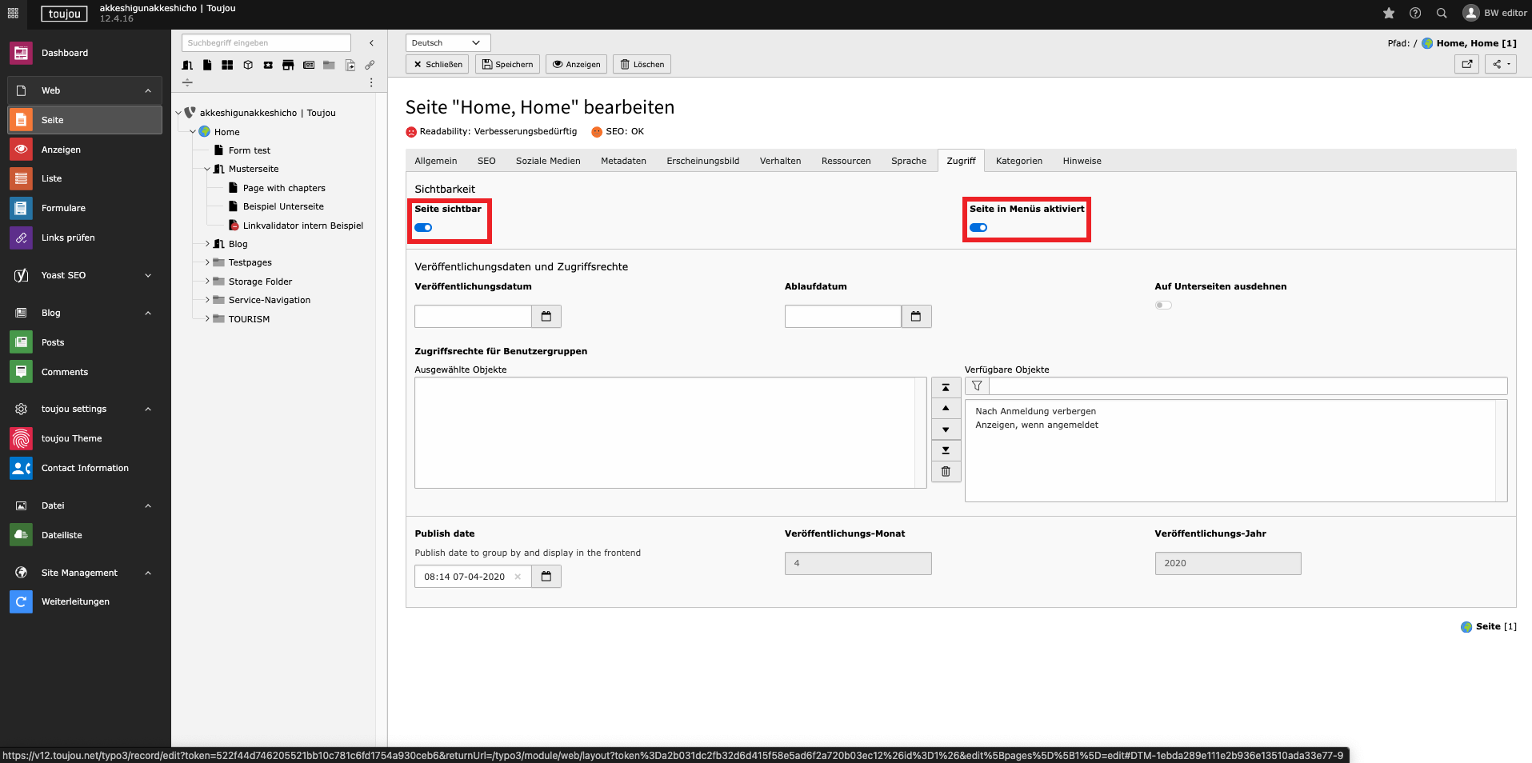Expand the Blog tree node
Image resolution: width=1532 pixels, height=763 pixels.
coord(207,244)
